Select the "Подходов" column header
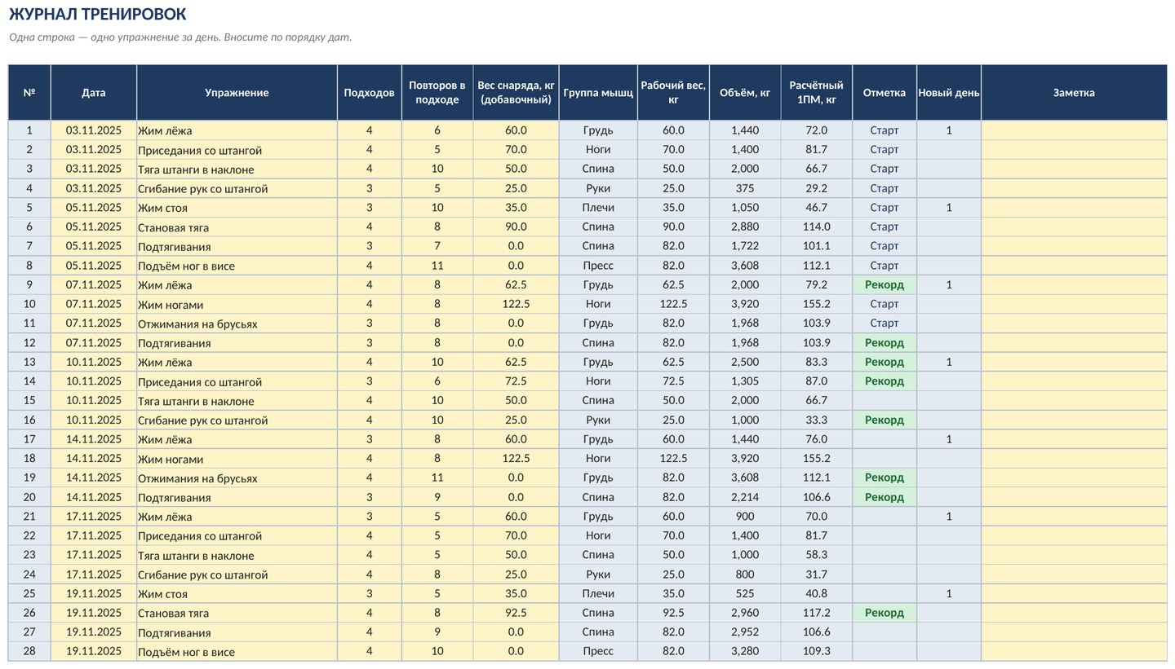 (369, 93)
